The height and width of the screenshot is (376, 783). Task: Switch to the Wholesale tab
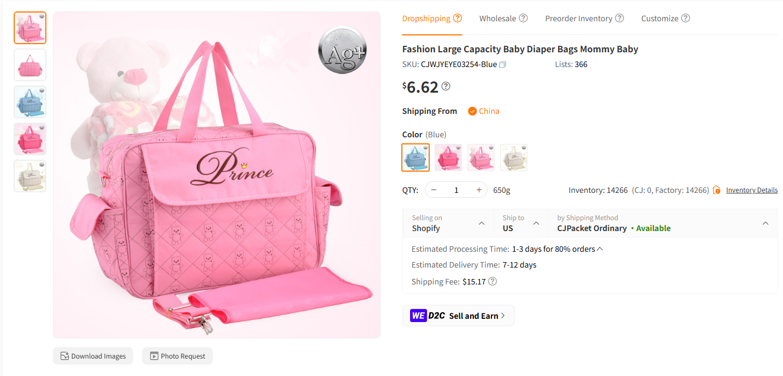pos(499,18)
